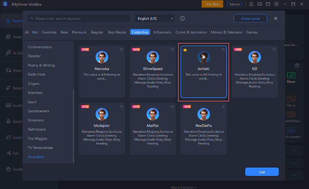
Task: Add MatPat to favorites with the star
Action: 172,106
